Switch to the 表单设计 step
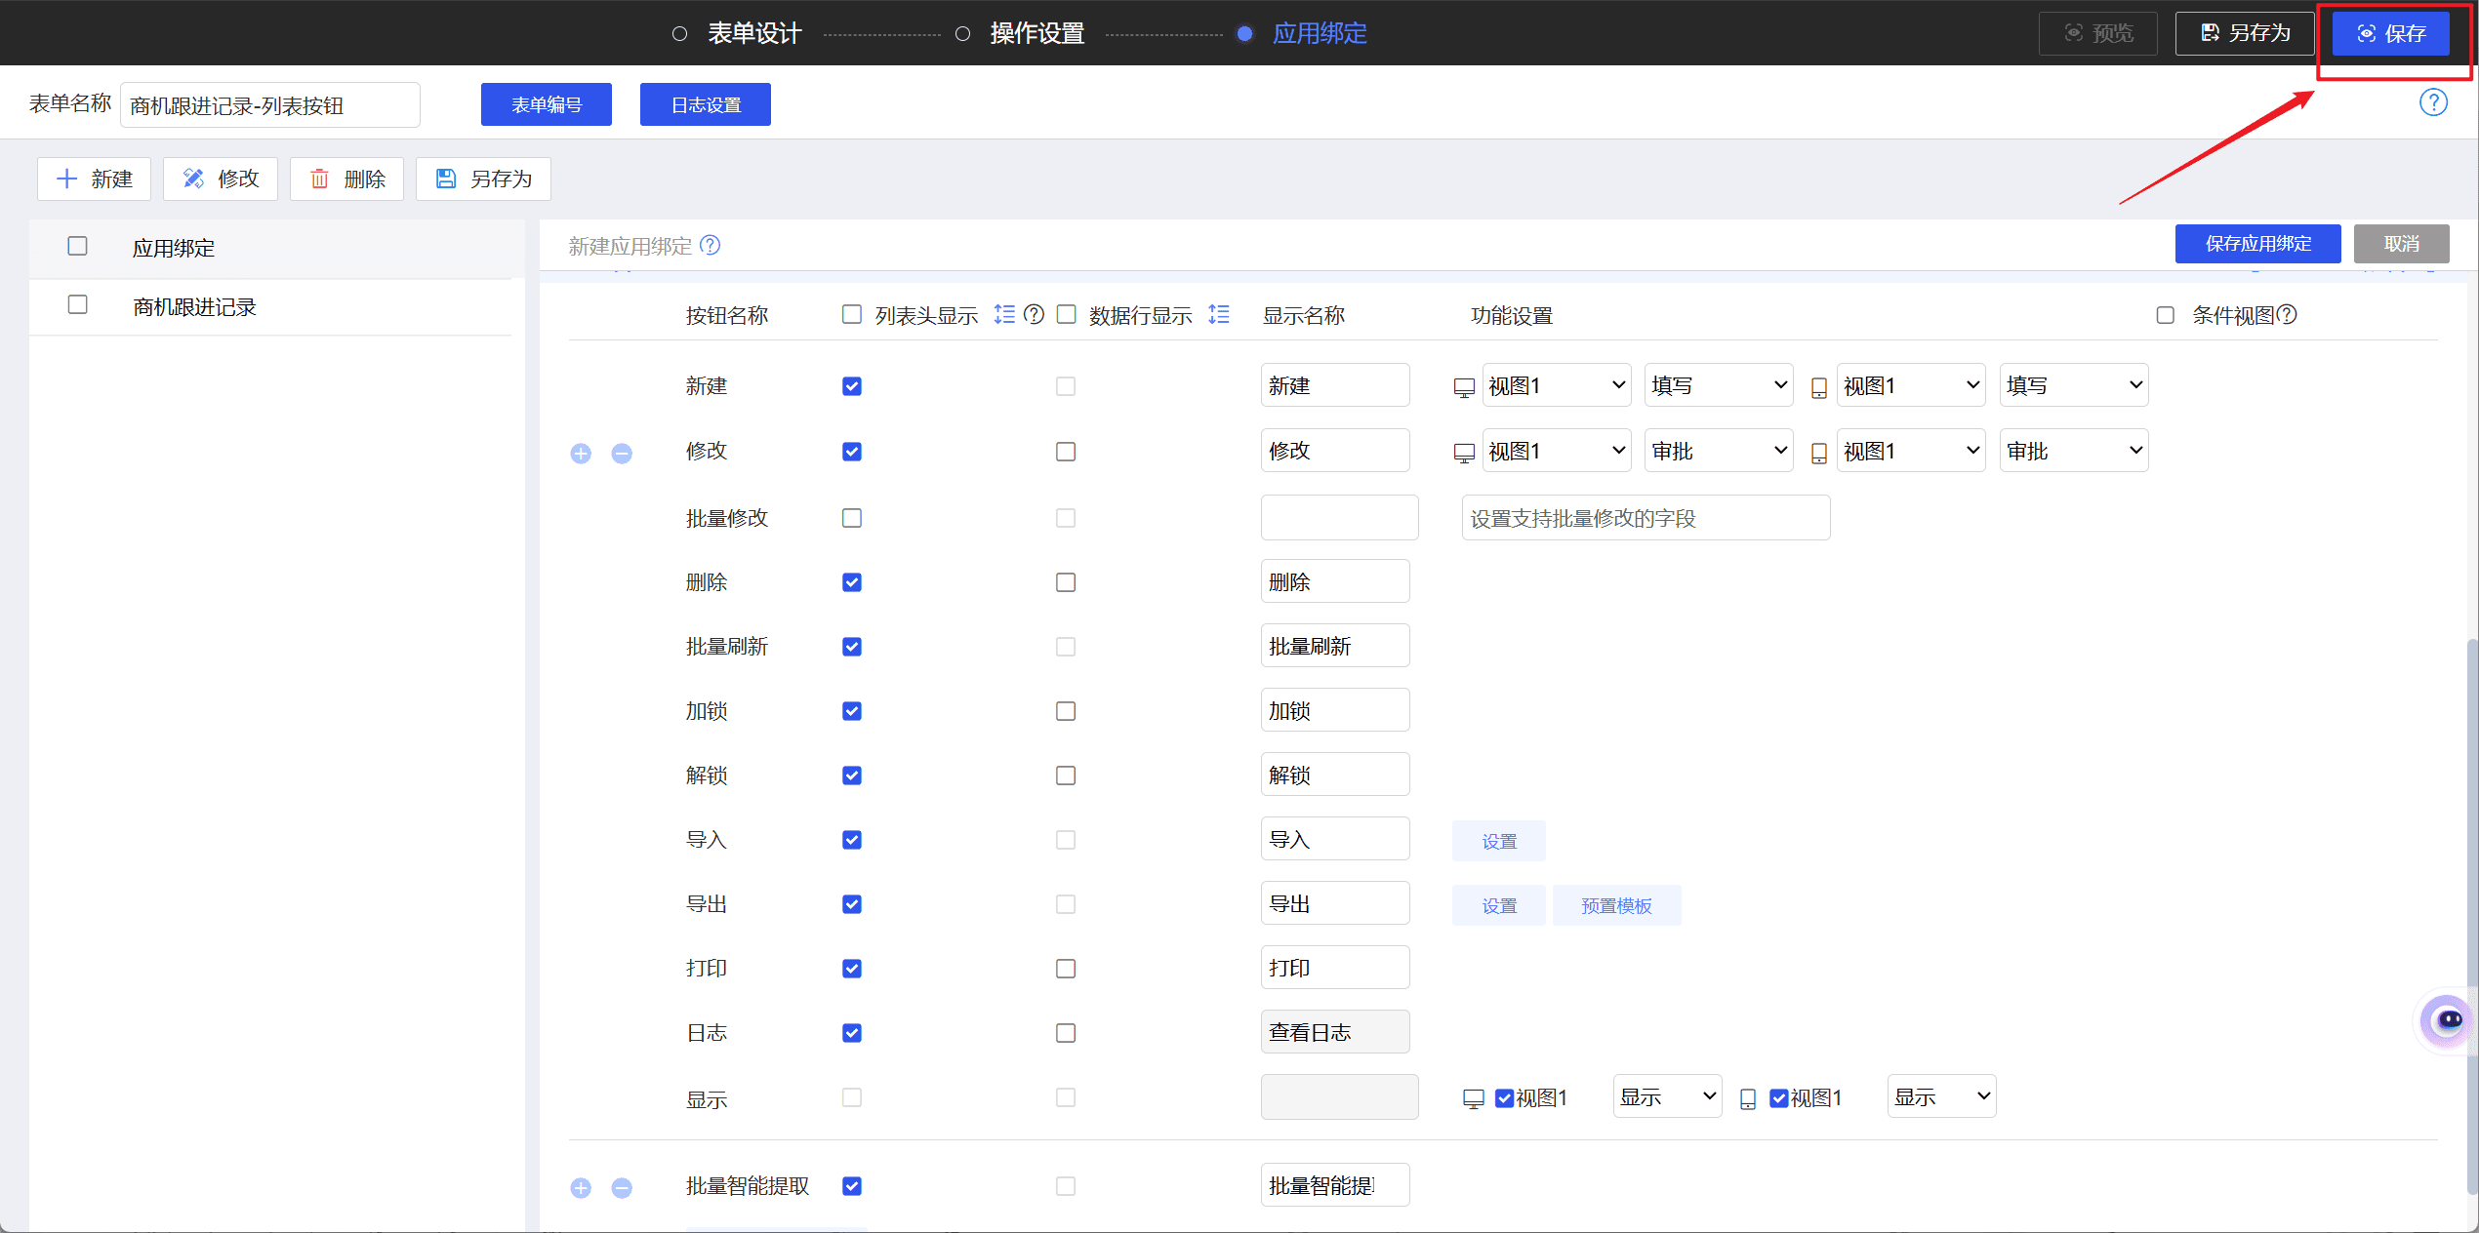The height and width of the screenshot is (1233, 2479). click(753, 34)
